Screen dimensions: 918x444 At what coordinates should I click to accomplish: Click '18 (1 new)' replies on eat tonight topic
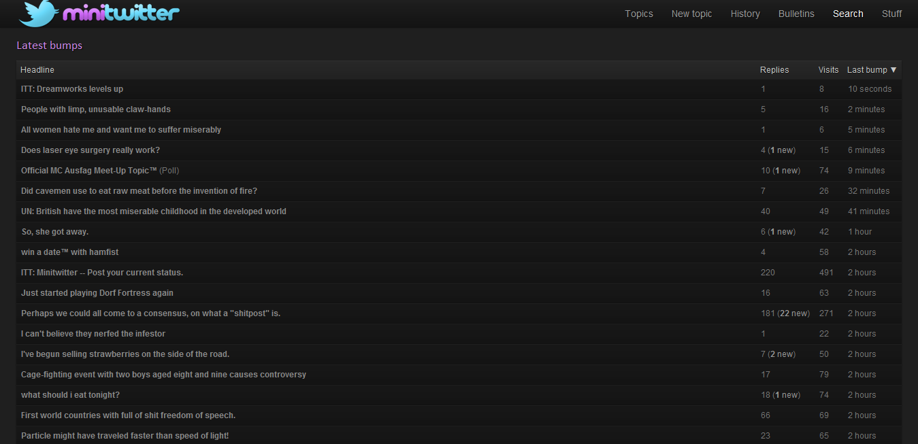tap(780, 395)
